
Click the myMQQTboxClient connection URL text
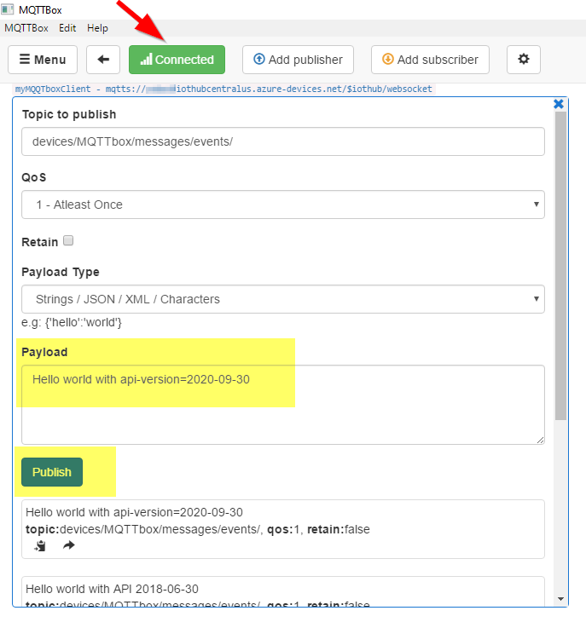(x=223, y=89)
